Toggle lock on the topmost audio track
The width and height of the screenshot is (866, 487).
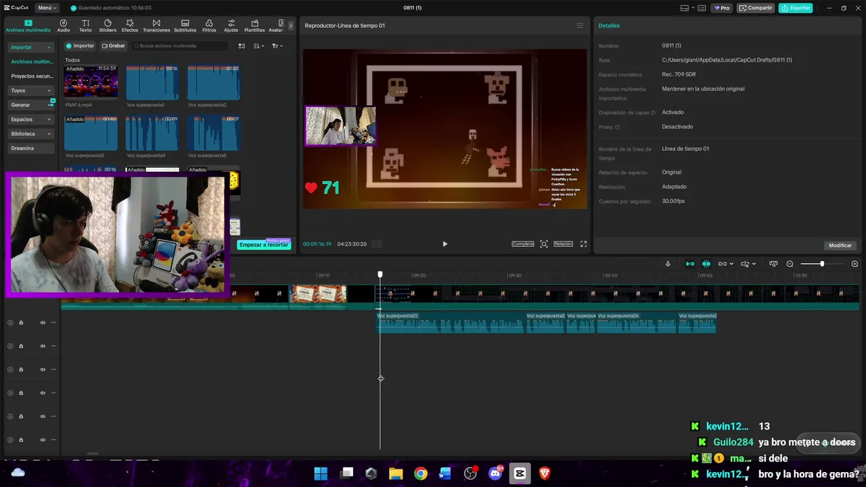21,323
